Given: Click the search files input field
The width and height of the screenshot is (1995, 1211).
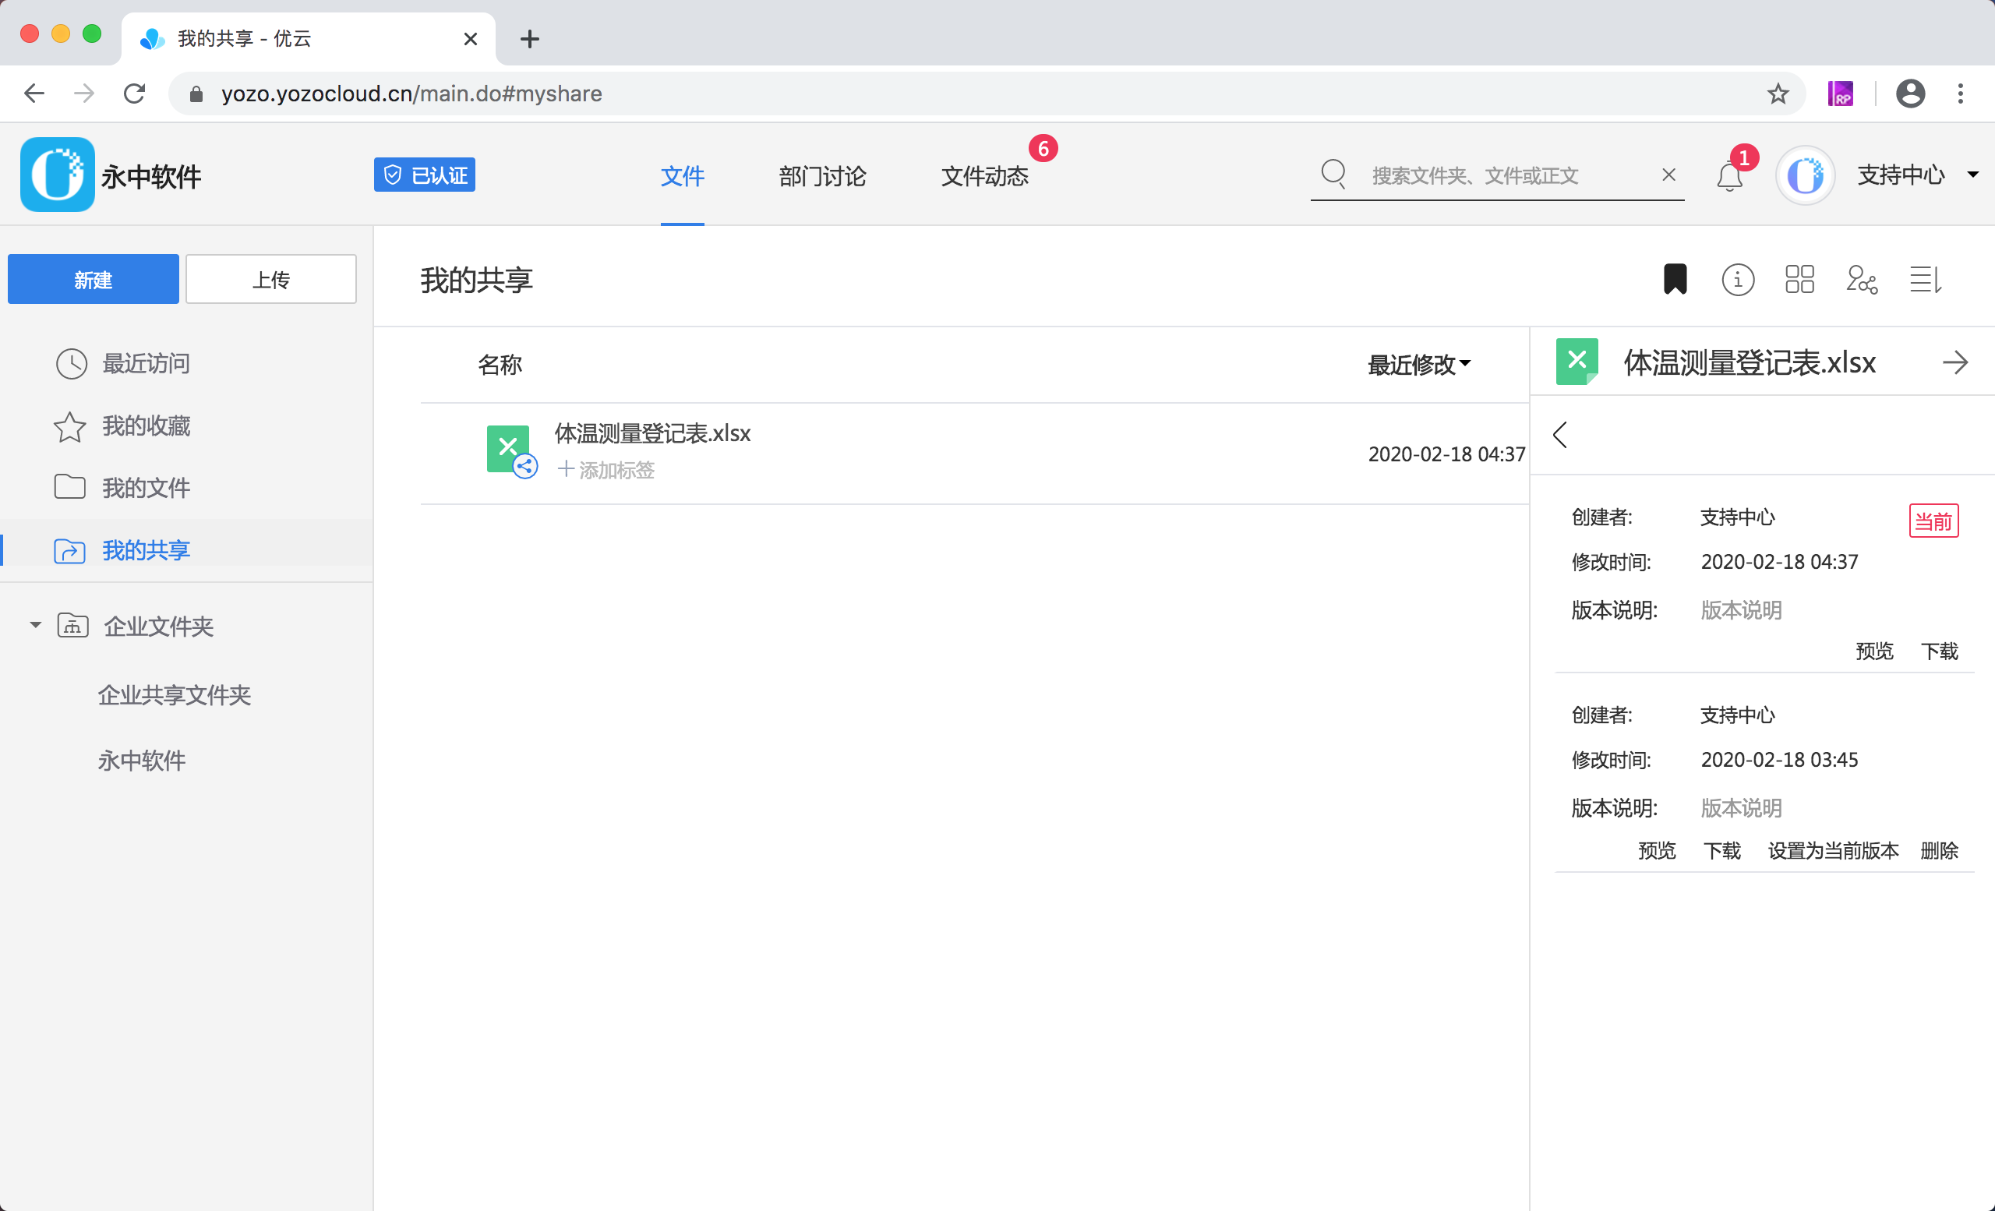Looking at the screenshot, I should (x=1506, y=175).
